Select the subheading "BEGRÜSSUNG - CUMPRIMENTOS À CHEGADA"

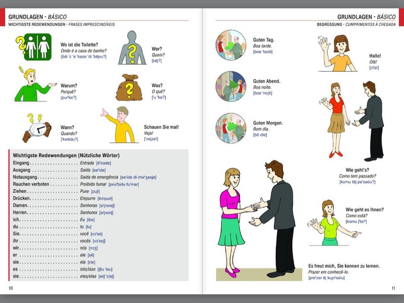356,24
